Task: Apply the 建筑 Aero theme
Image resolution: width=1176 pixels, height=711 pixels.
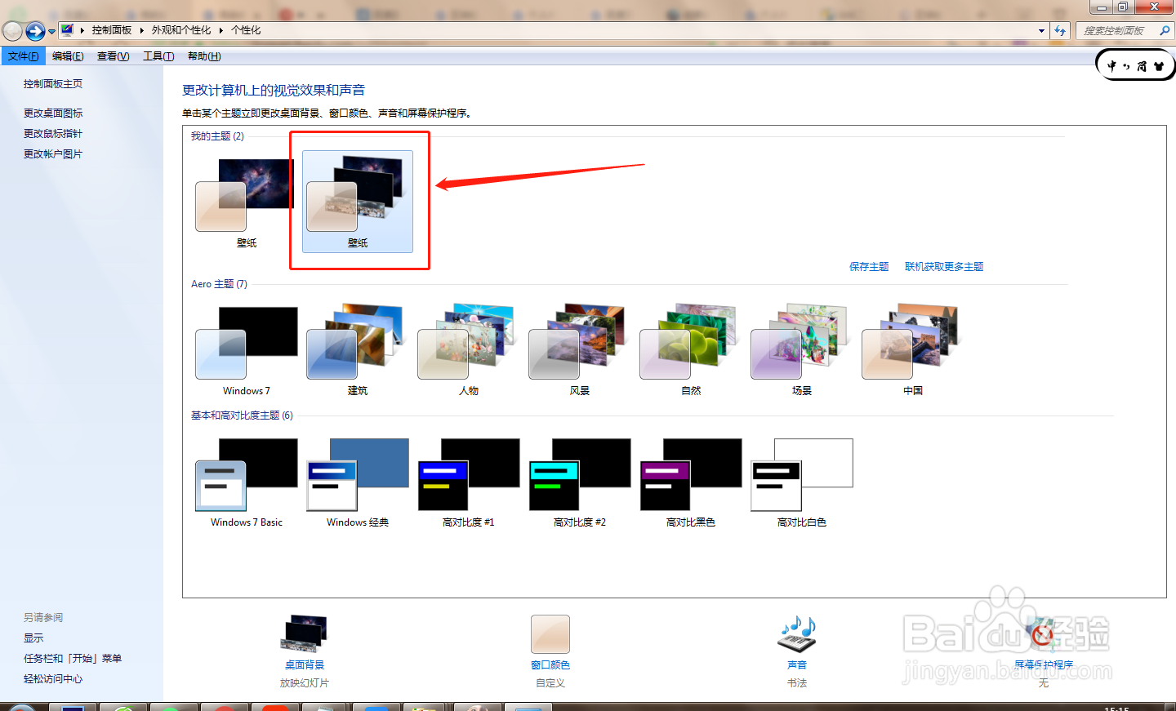Action: coord(358,351)
